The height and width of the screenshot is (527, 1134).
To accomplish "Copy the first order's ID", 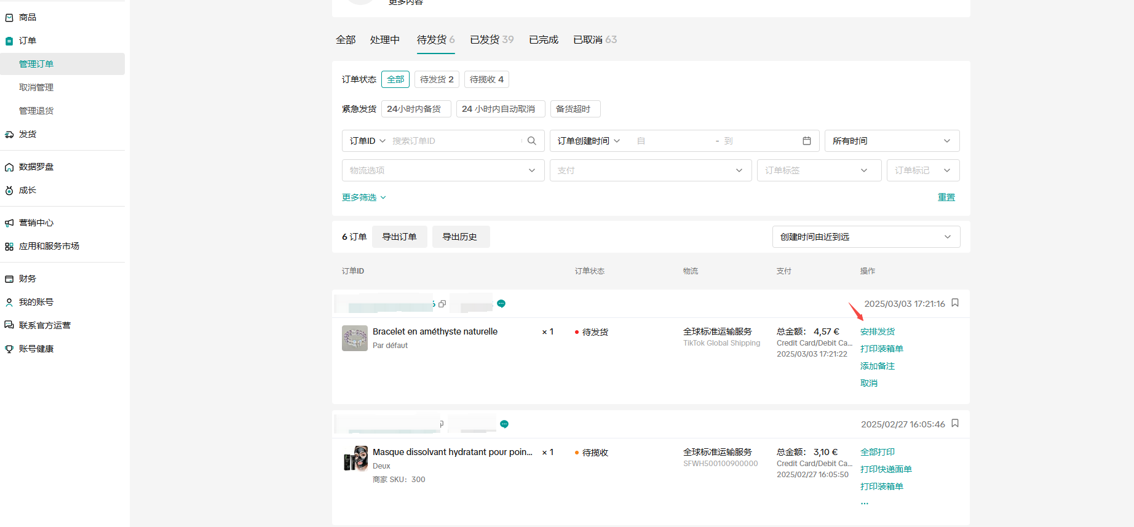I will (442, 304).
